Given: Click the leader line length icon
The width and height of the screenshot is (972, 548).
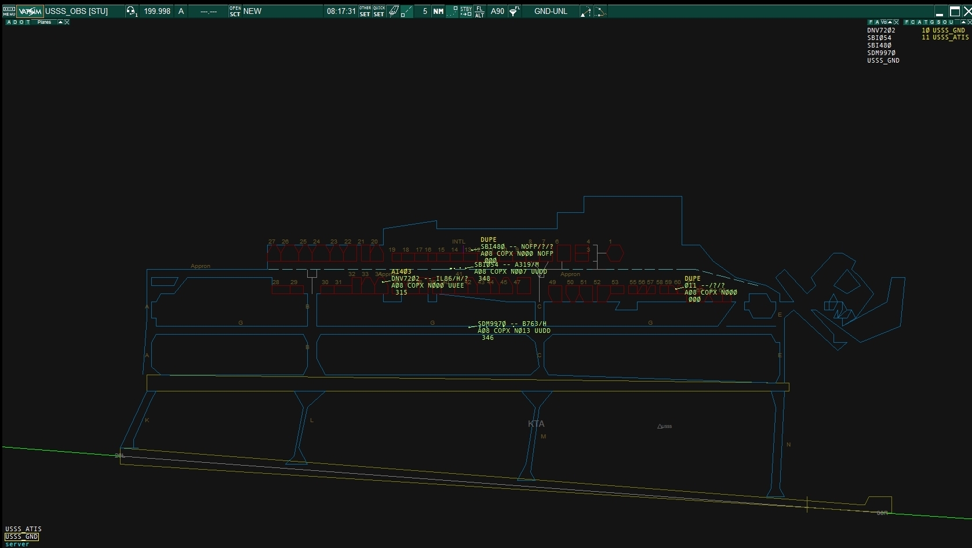Looking at the screenshot, I should [407, 11].
